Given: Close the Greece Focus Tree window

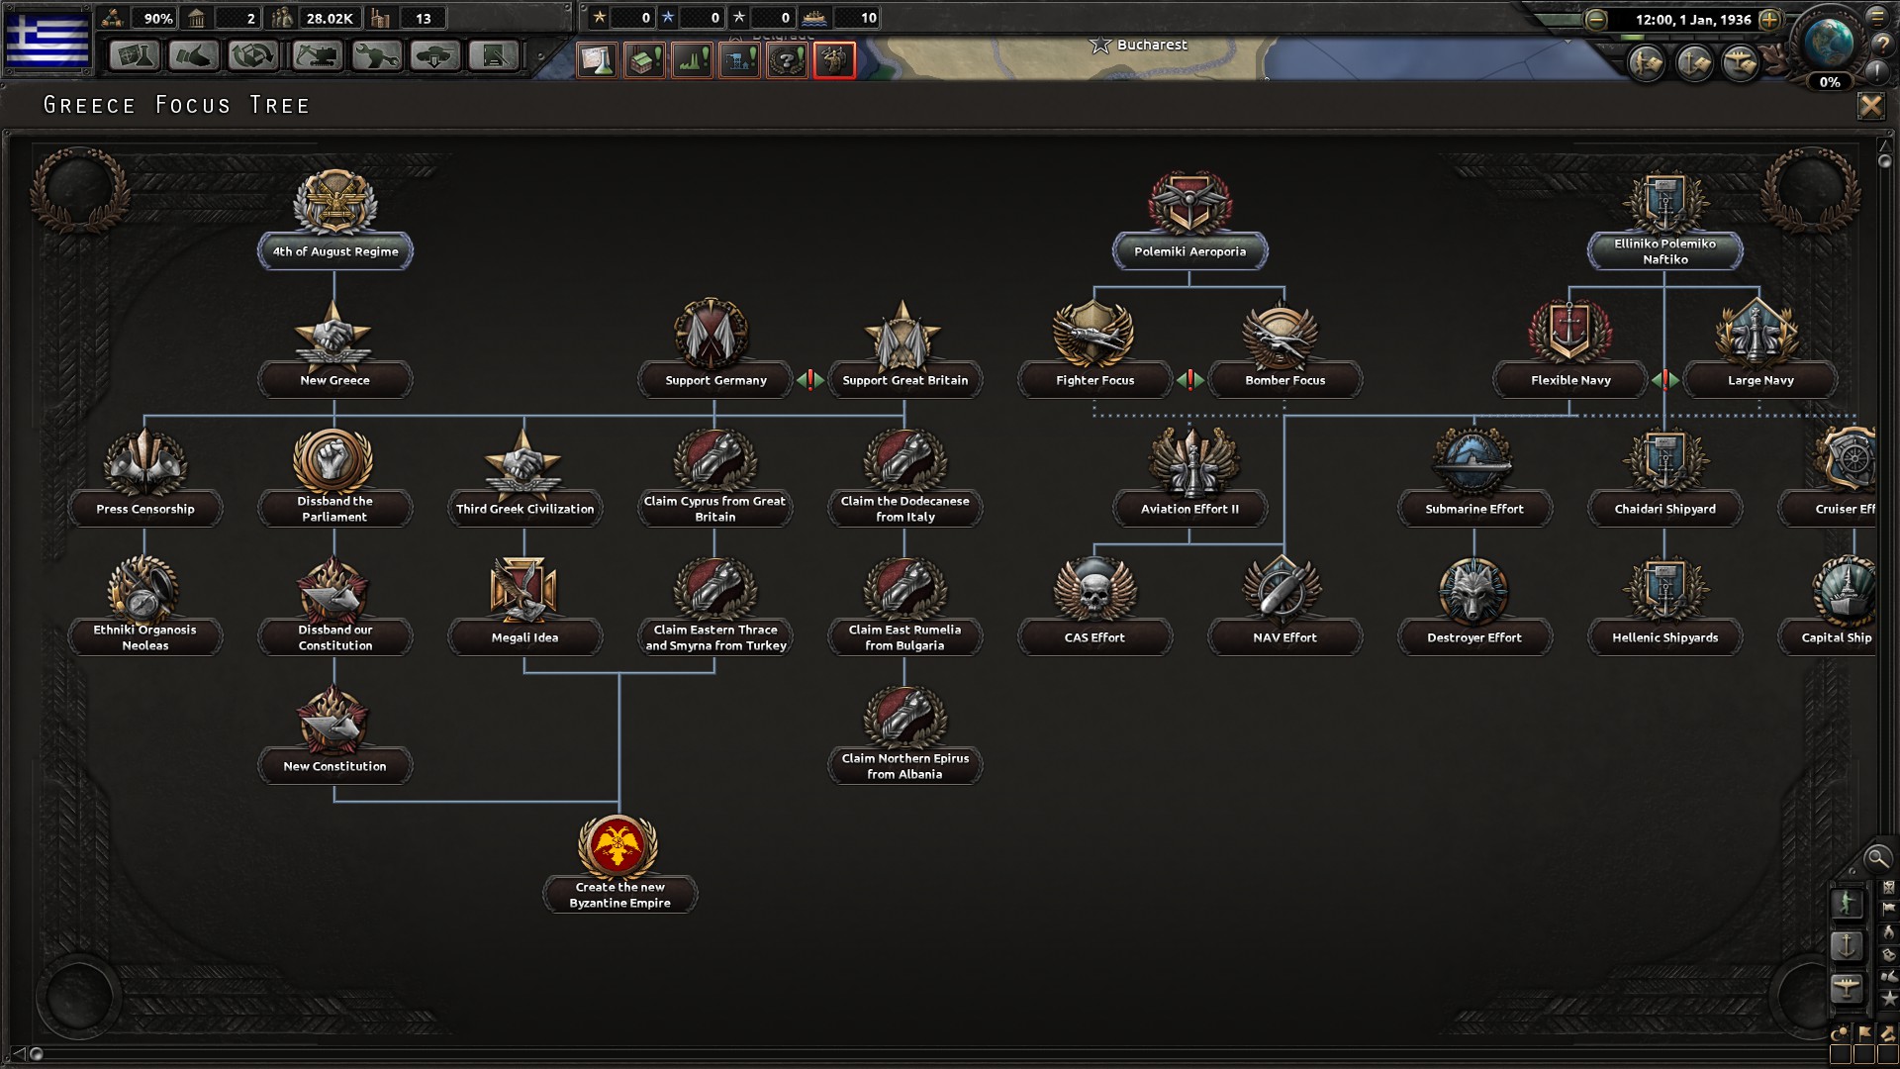Looking at the screenshot, I should [x=1870, y=106].
